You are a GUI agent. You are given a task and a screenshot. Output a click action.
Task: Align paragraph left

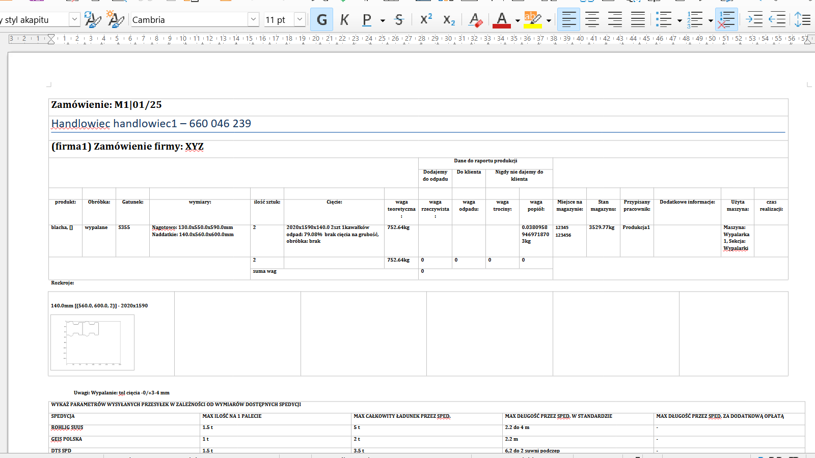(x=569, y=20)
